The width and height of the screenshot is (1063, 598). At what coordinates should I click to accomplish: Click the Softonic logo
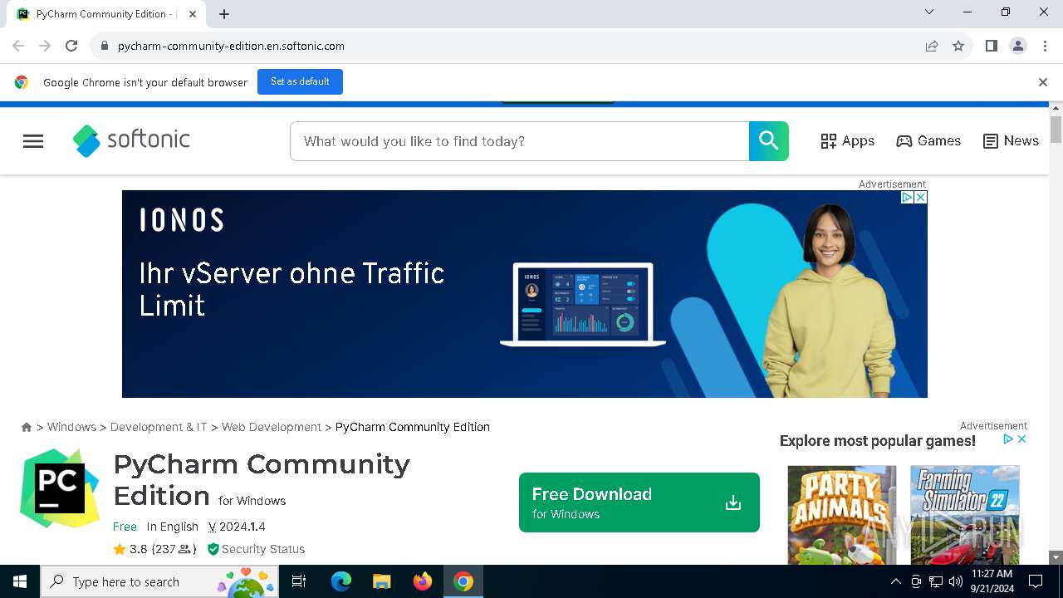coord(131,140)
